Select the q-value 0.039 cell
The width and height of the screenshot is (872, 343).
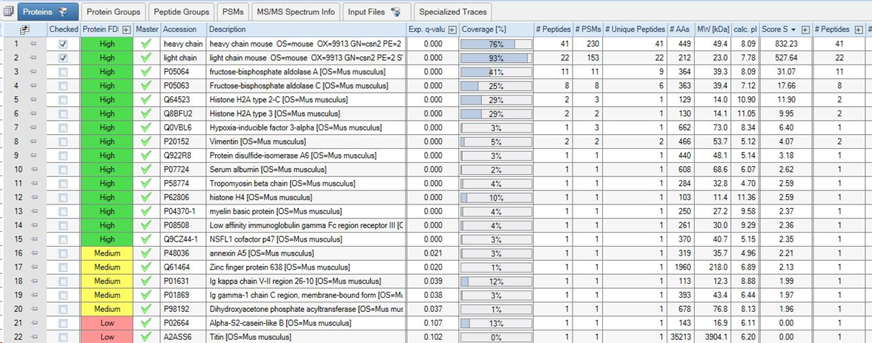tap(433, 282)
